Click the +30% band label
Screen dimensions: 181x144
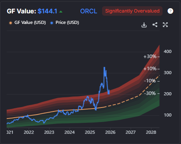(x=150, y=57)
